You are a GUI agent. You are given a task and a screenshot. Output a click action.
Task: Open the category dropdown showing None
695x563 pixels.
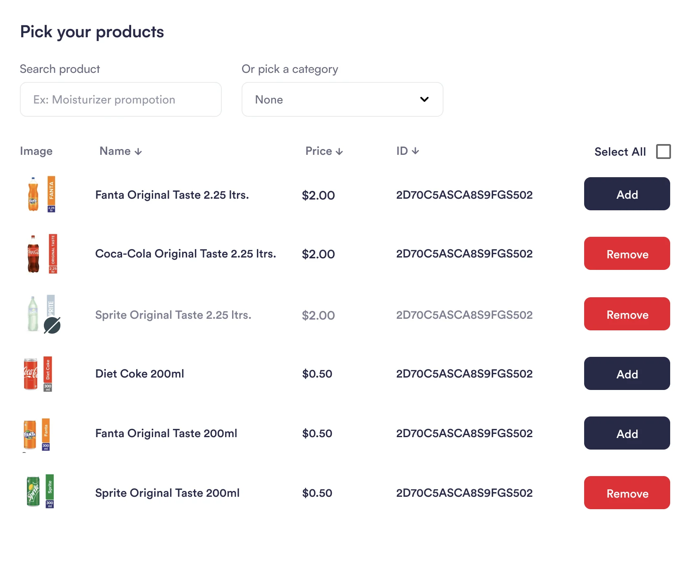pyautogui.click(x=342, y=99)
